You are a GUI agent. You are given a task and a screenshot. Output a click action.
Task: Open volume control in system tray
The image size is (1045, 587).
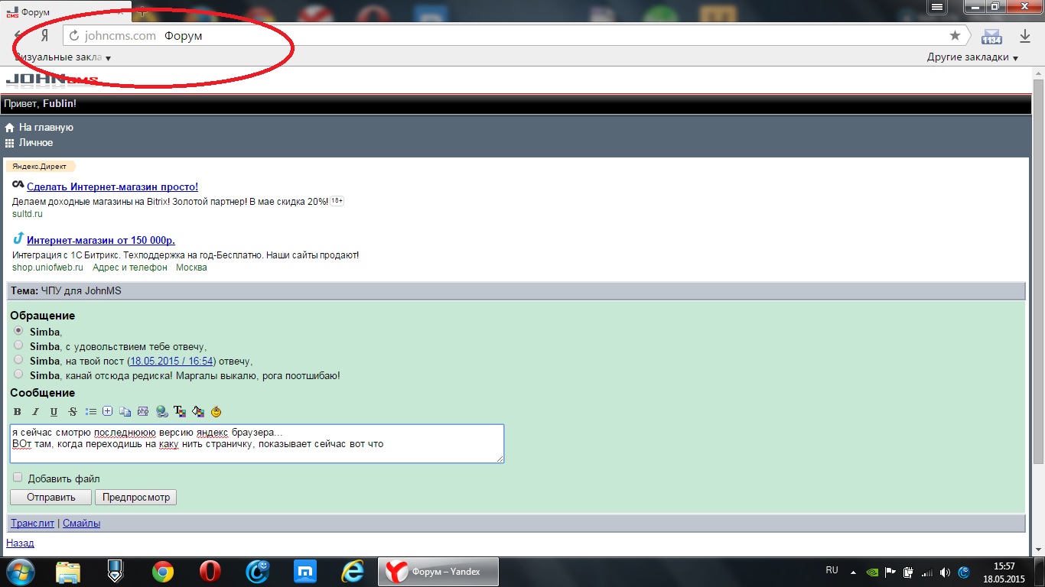coord(946,572)
